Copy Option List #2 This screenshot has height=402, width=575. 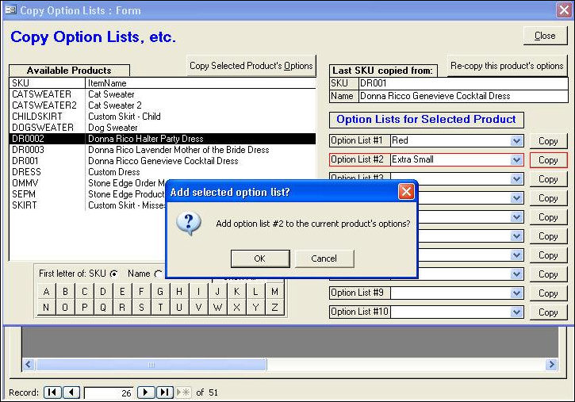[548, 160]
